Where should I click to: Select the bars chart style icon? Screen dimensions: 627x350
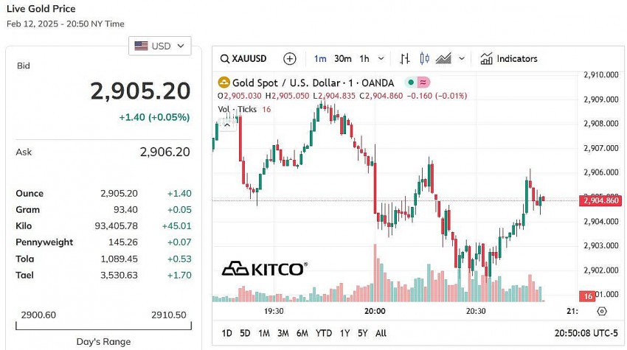(404, 59)
